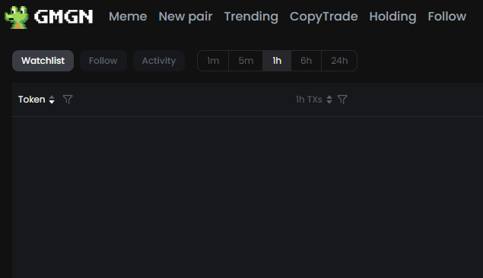483x278 pixels.
Task: Navigate to CopyTrade
Action: click(x=324, y=17)
